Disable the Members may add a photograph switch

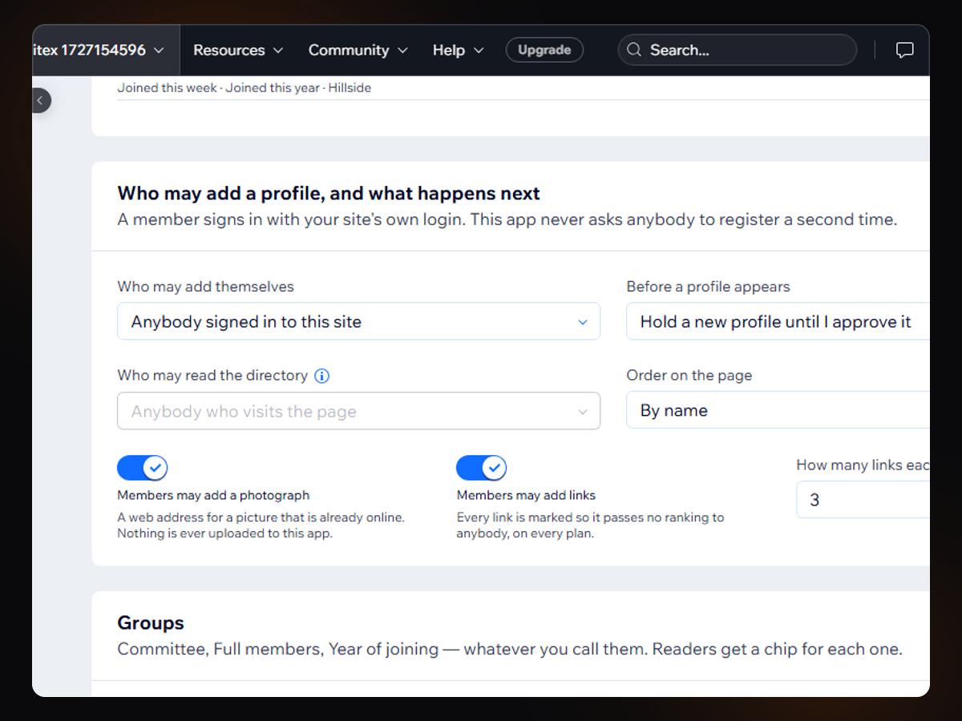142,468
